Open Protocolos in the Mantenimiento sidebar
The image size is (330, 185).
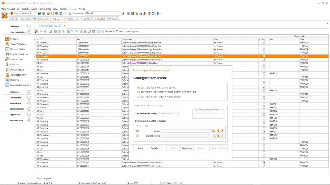tap(7, 39)
